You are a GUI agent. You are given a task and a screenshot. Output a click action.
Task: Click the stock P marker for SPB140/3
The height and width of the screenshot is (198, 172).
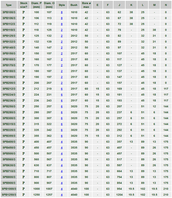pos(24,48)
